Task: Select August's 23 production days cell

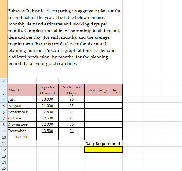Action: [x=72, y=106]
